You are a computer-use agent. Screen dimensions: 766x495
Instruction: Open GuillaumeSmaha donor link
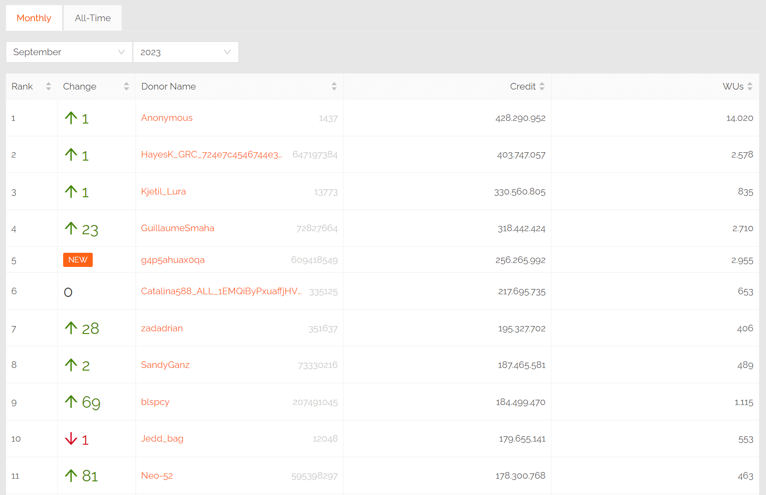[177, 228]
